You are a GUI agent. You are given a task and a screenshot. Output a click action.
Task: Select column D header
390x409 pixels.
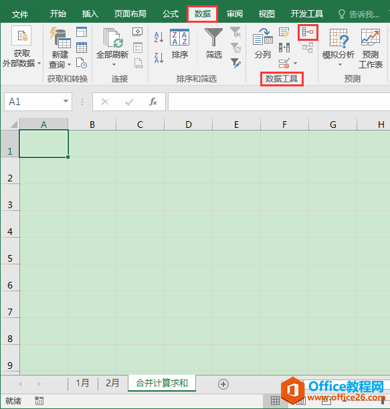click(189, 125)
